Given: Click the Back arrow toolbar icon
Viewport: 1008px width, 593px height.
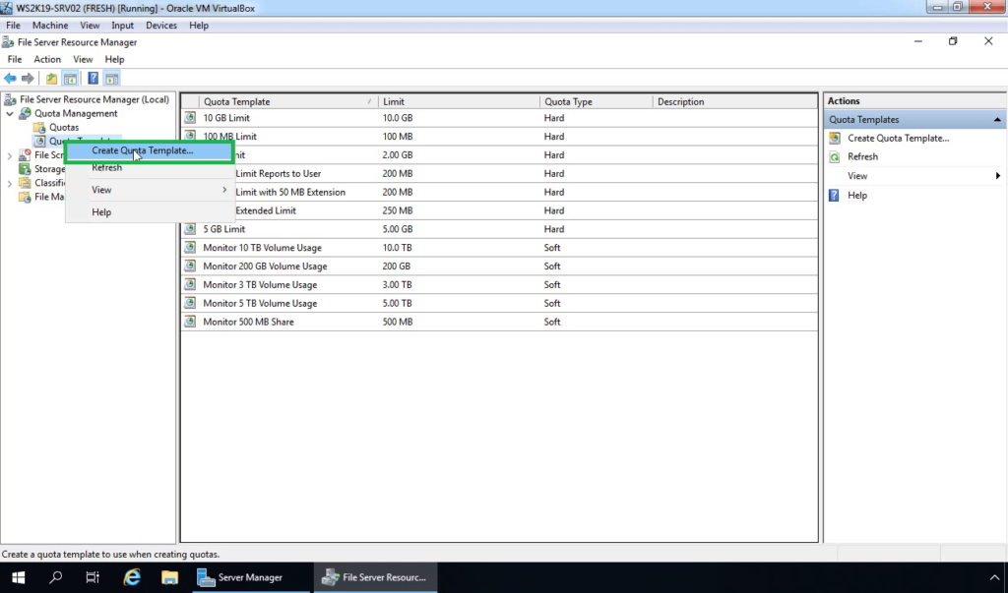Looking at the screenshot, I should (x=10, y=79).
